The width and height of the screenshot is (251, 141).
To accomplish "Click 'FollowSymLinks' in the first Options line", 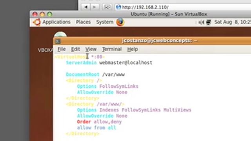I will (119, 86).
